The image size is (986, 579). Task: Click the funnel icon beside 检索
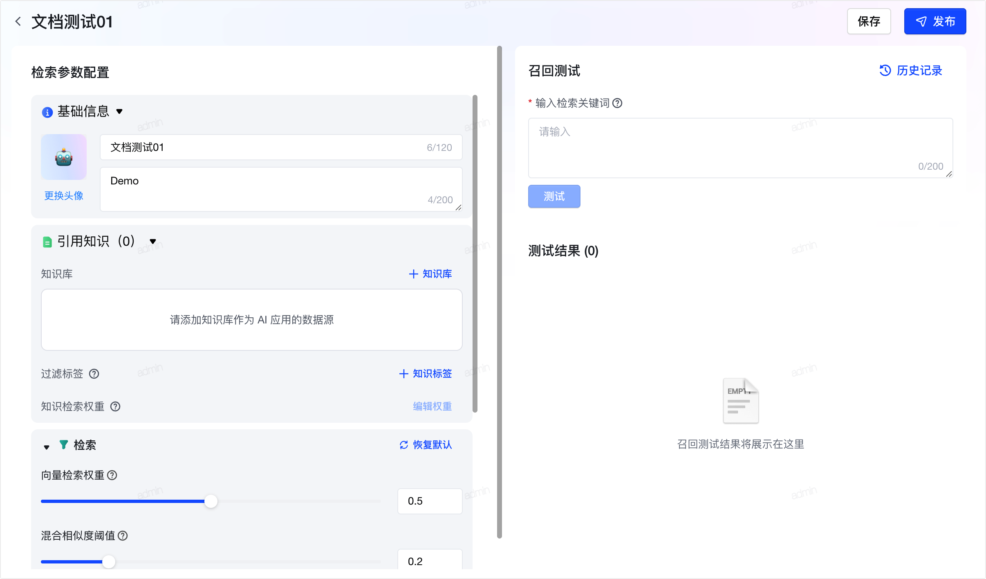pyautogui.click(x=64, y=444)
